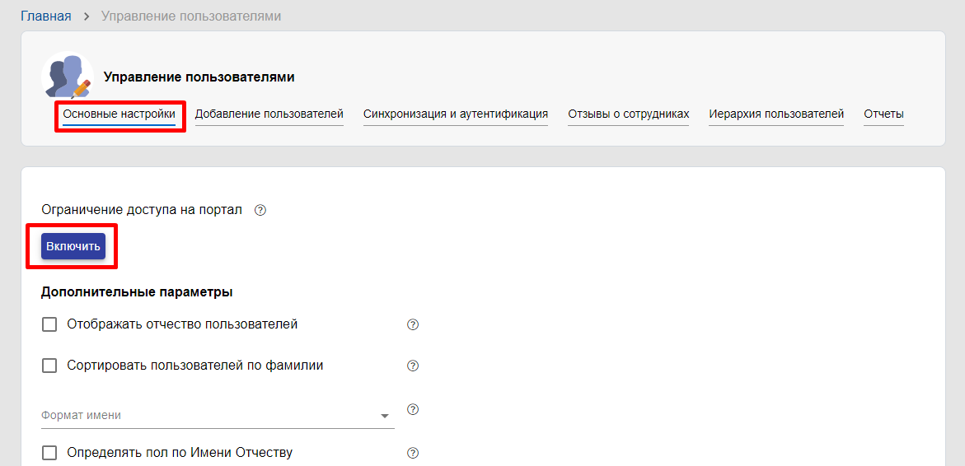Open the Отчеты tab
The image size is (965, 466).
click(x=883, y=114)
